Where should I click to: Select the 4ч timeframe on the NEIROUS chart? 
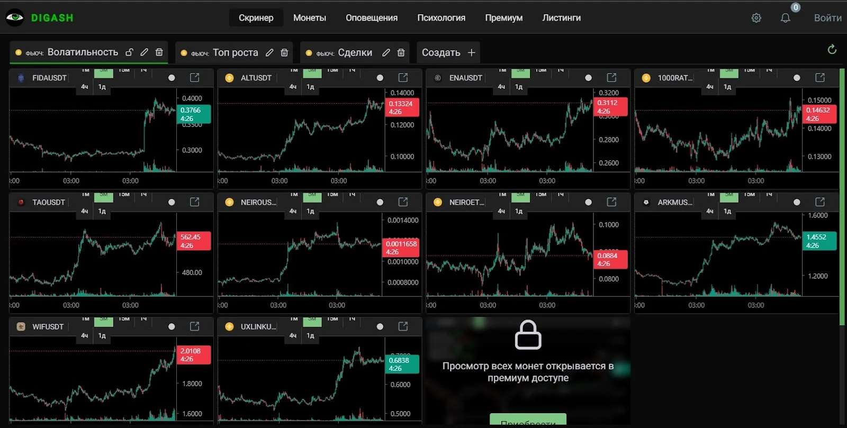click(x=293, y=211)
